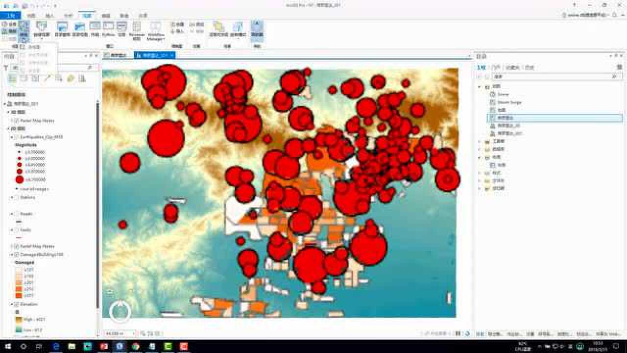Uncheck the DamagedBuildings100 layer
Screen dimensions: 627x353
pyautogui.click(x=17, y=255)
